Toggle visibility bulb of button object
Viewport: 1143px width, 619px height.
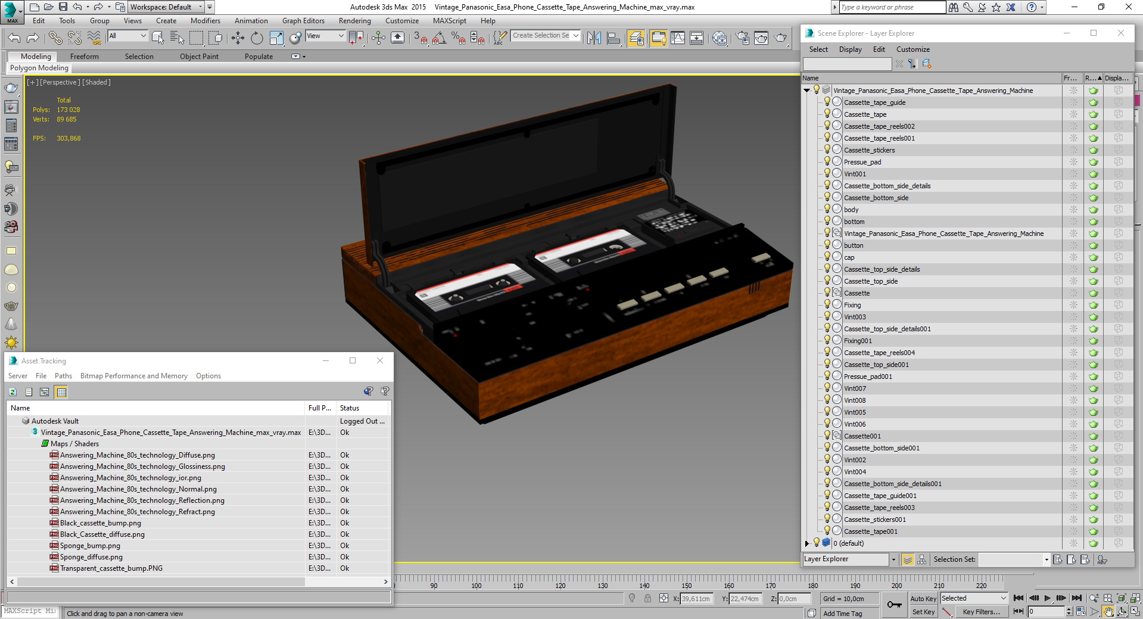tap(827, 245)
